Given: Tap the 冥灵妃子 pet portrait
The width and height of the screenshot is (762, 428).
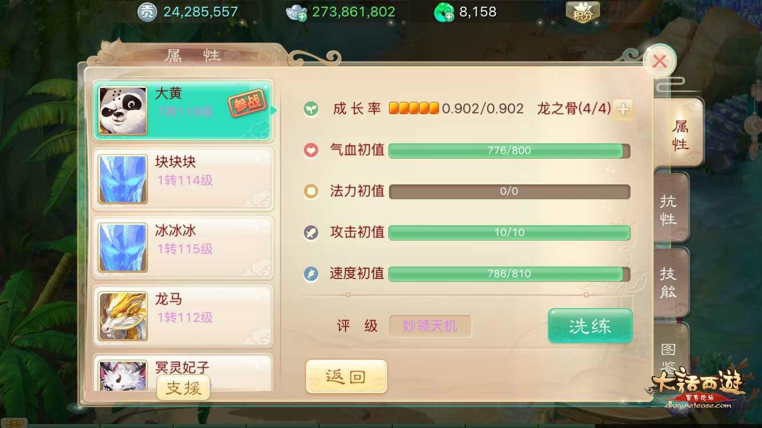Looking at the screenshot, I should 122,375.
